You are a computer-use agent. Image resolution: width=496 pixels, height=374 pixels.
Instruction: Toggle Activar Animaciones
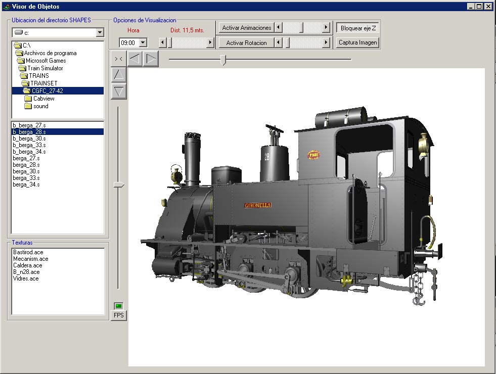[x=247, y=28]
